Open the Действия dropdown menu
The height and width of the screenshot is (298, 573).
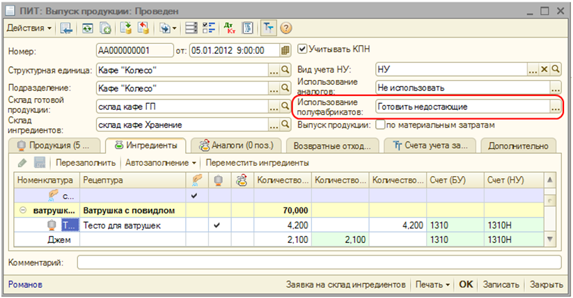[29, 29]
